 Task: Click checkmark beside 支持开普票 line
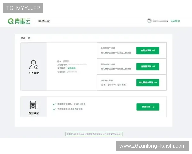[54, 109]
